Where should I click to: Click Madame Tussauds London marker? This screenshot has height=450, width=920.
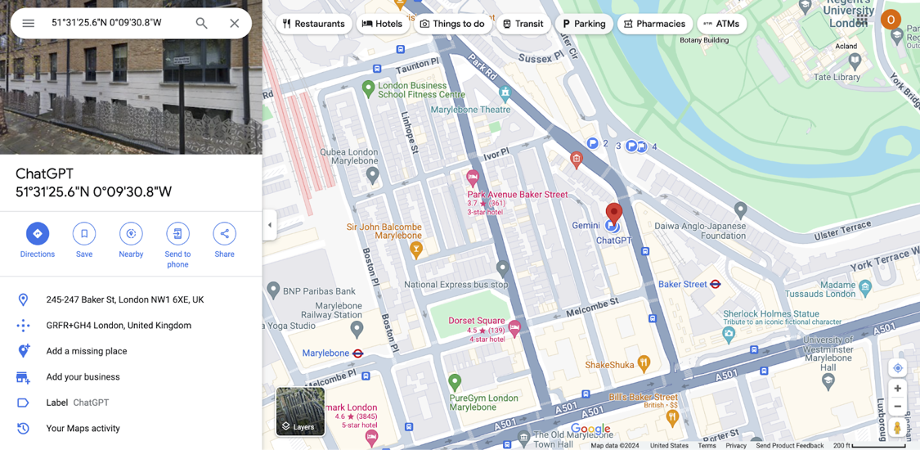pyautogui.click(x=865, y=286)
